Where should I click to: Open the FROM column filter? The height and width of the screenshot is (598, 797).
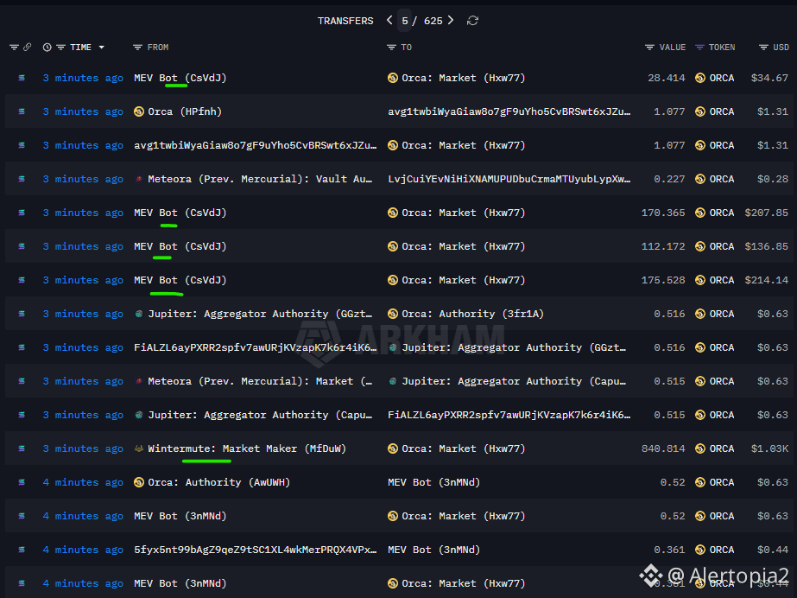tap(137, 48)
